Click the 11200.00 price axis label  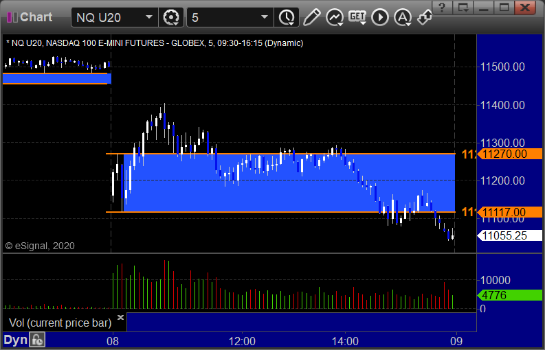(502, 180)
